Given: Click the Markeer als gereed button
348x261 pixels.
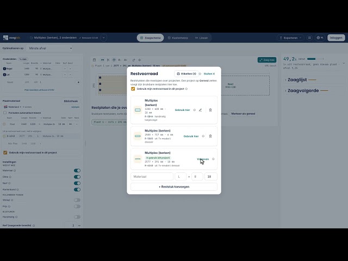Looking at the screenshot, I should 243,114.
